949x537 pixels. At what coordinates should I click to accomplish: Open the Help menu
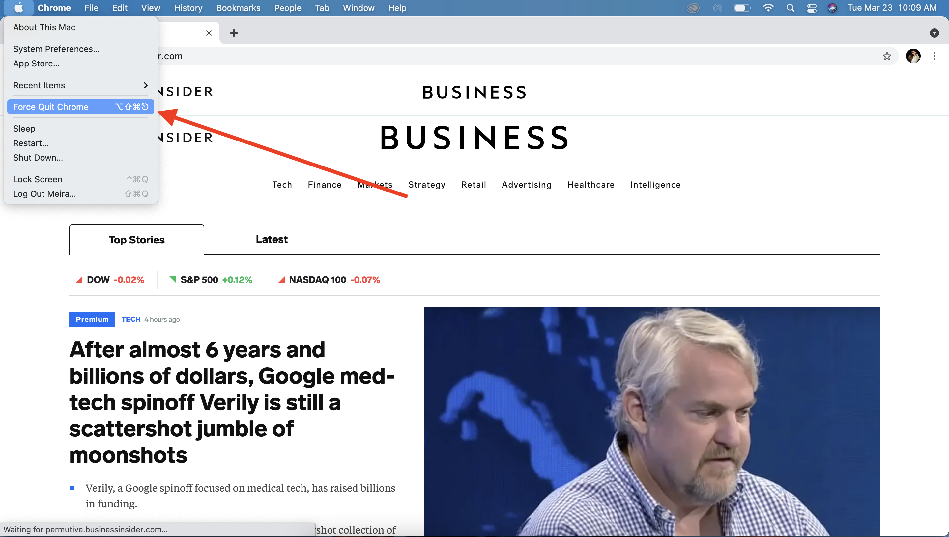(x=397, y=8)
